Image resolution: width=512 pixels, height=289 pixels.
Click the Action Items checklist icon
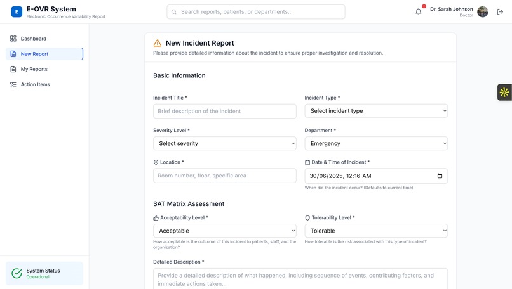pos(13,84)
